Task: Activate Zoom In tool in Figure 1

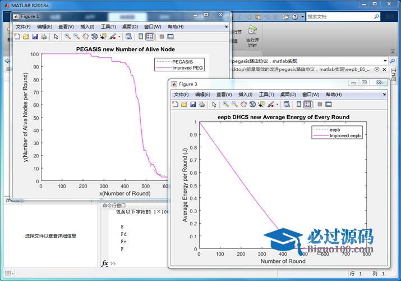Action: pyautogui.click(x=67, y=37)
